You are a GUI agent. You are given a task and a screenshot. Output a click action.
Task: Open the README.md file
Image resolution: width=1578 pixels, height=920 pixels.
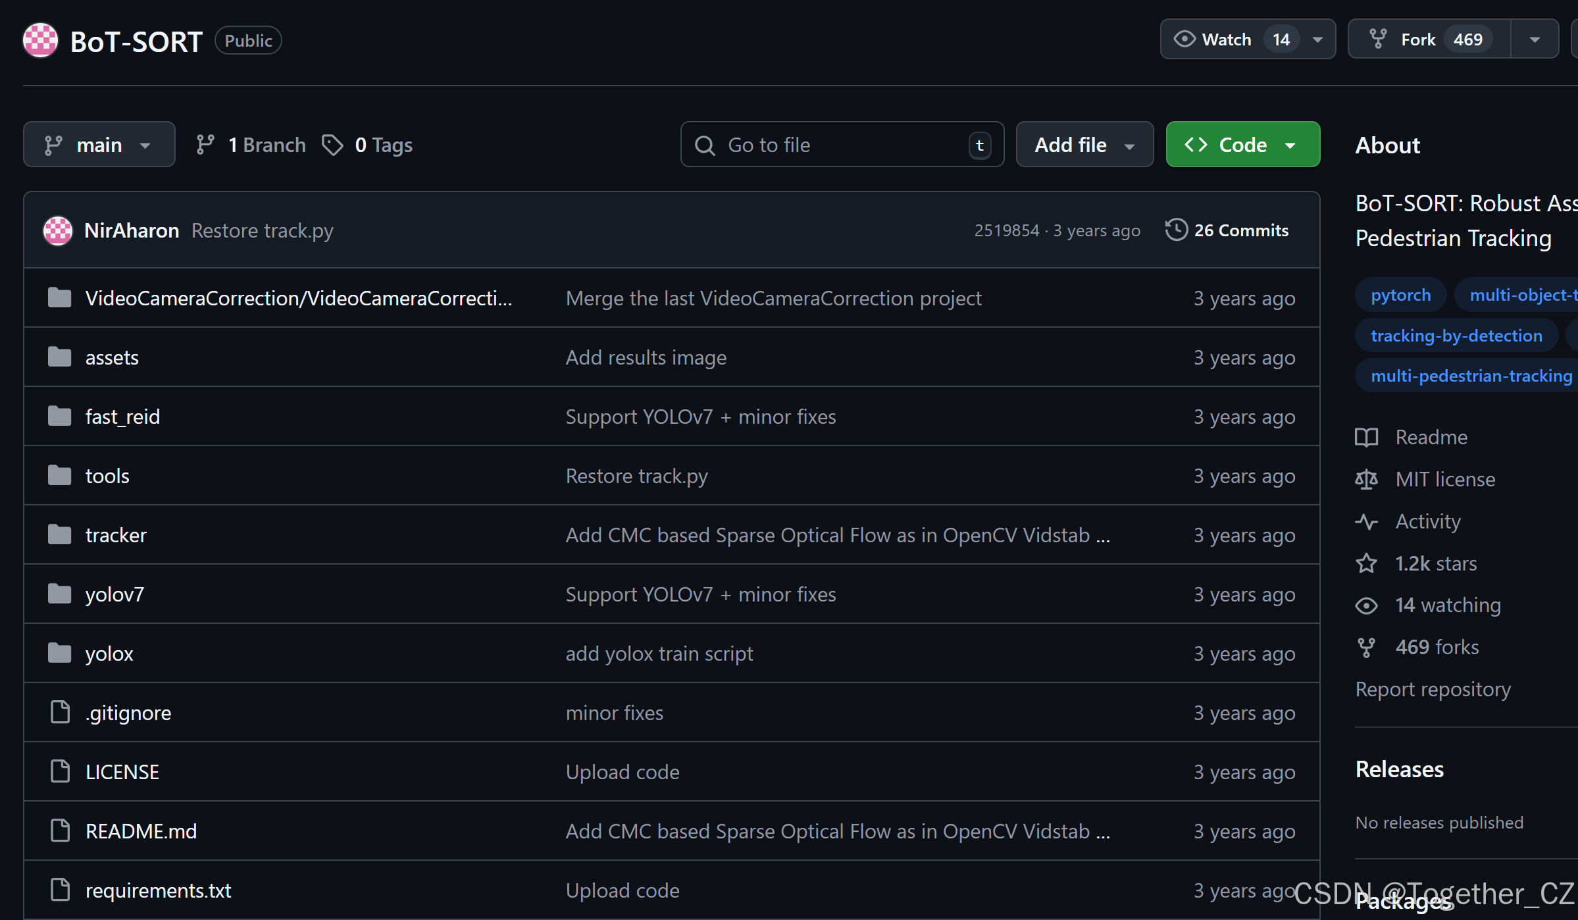pos(141,831)
